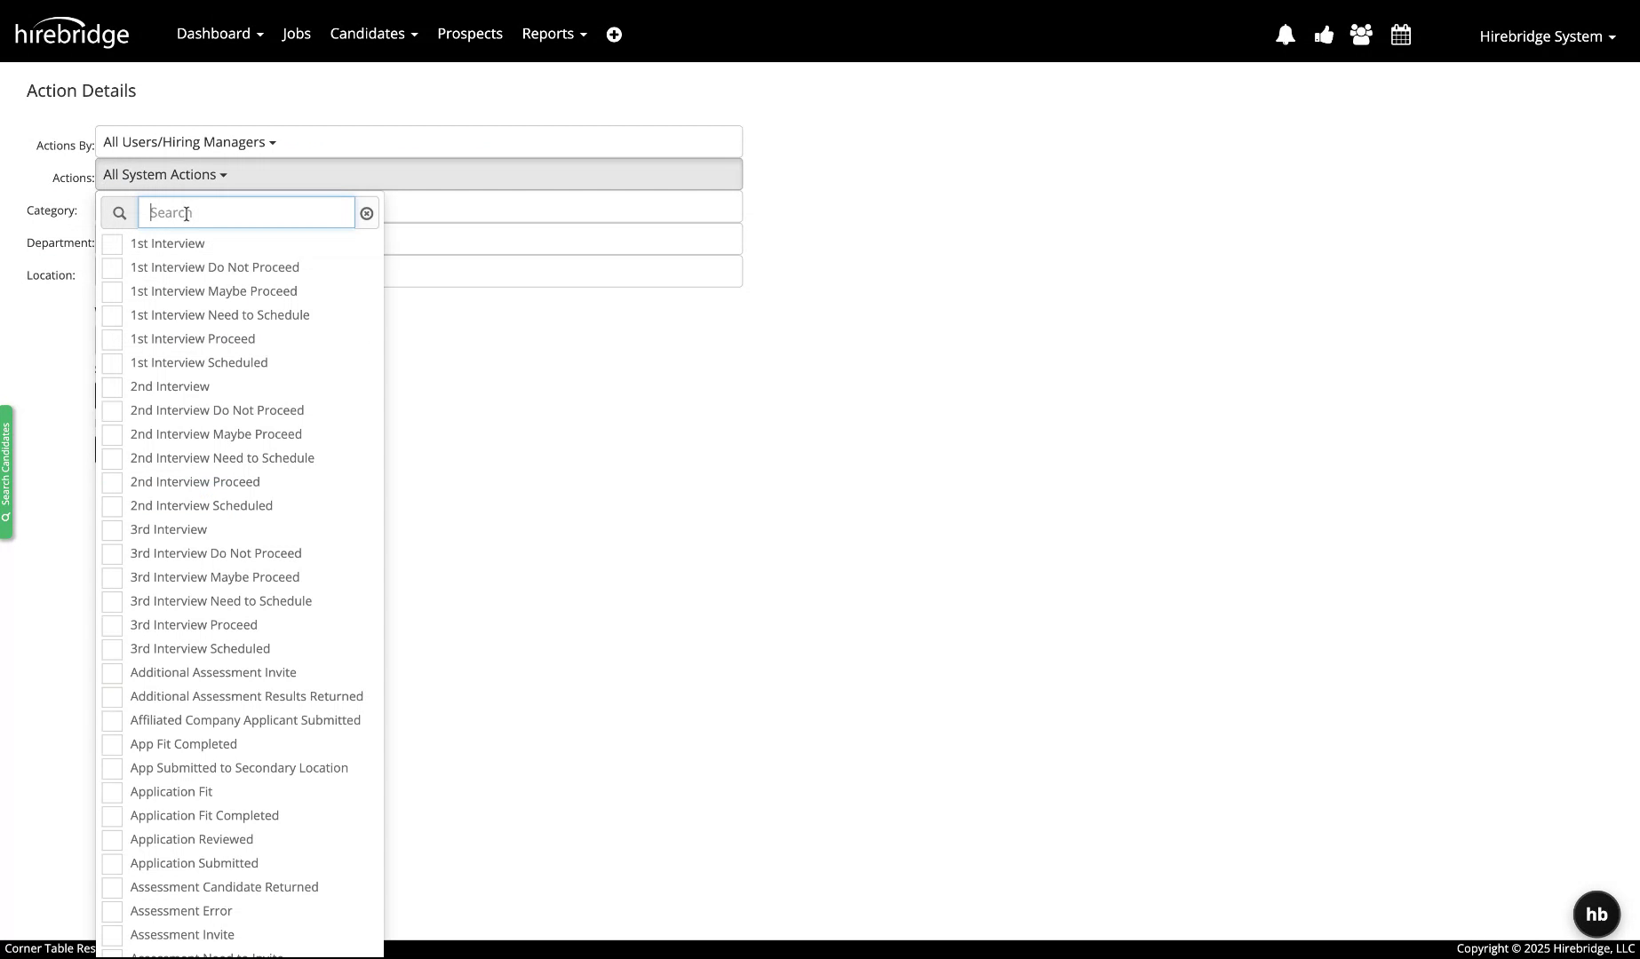
Task: Enable the Application Submitted option
Action: (113, 863)
